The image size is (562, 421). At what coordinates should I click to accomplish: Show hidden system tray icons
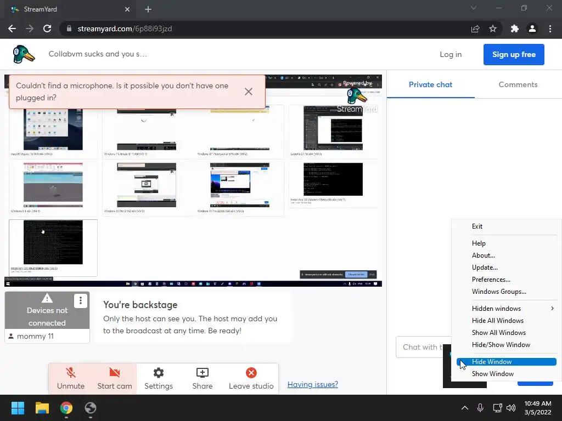[464, 408]
